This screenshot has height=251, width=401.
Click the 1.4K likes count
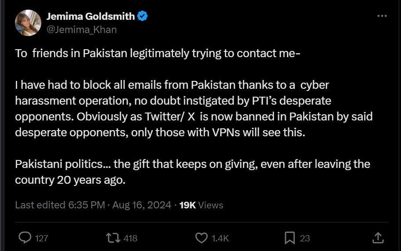pos(220,238)
